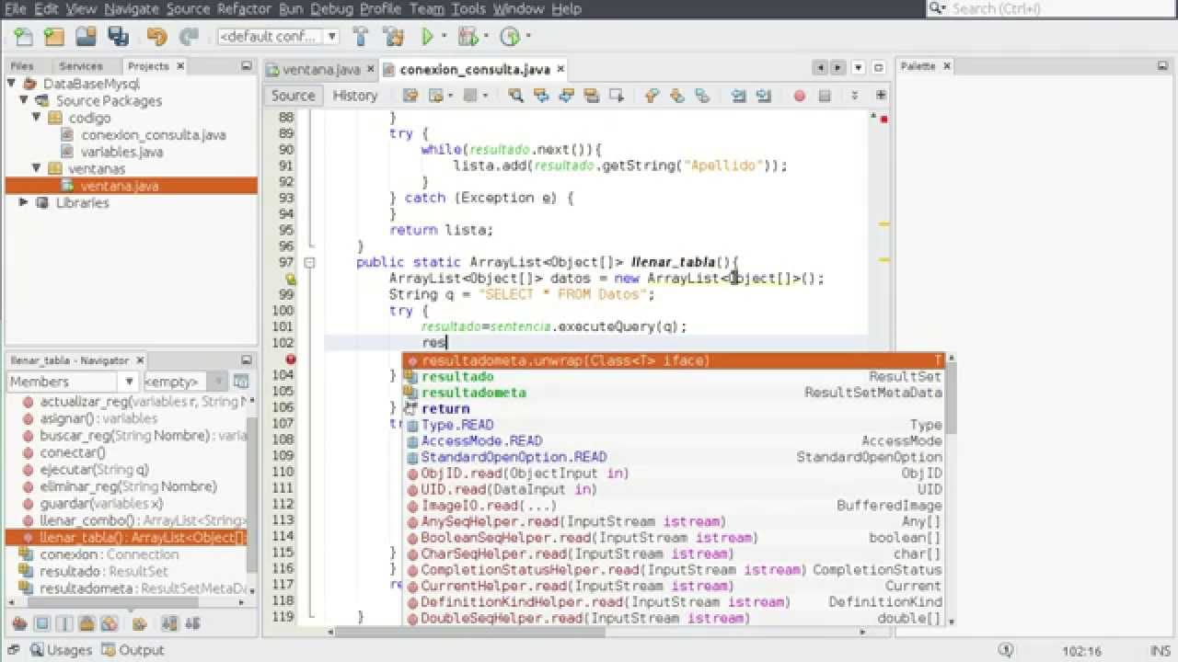Viewport: 1178px width, 662px height.
Task: Toggle Rectangular Selection in editor toolbar
Action: point(617,96)
